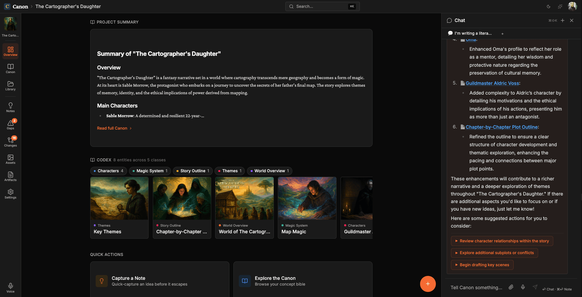This screenshot has width=582, height=297.
Task: Open the Map Magic card
Action: [307, 208]
